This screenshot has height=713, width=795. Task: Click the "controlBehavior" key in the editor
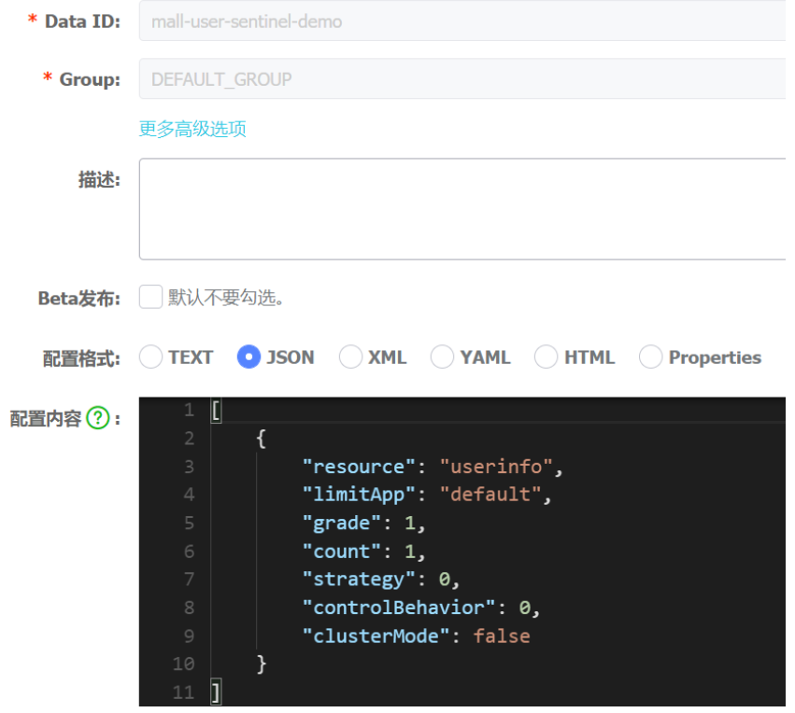coord(399,608)
